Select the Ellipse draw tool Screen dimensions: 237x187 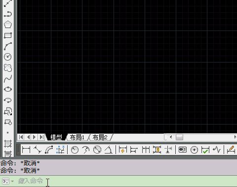[8, 89]
